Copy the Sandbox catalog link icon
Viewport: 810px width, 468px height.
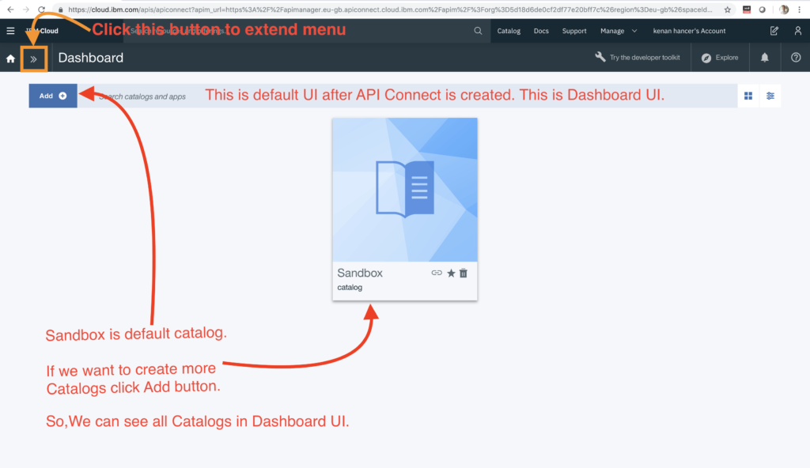click(437, 273)
